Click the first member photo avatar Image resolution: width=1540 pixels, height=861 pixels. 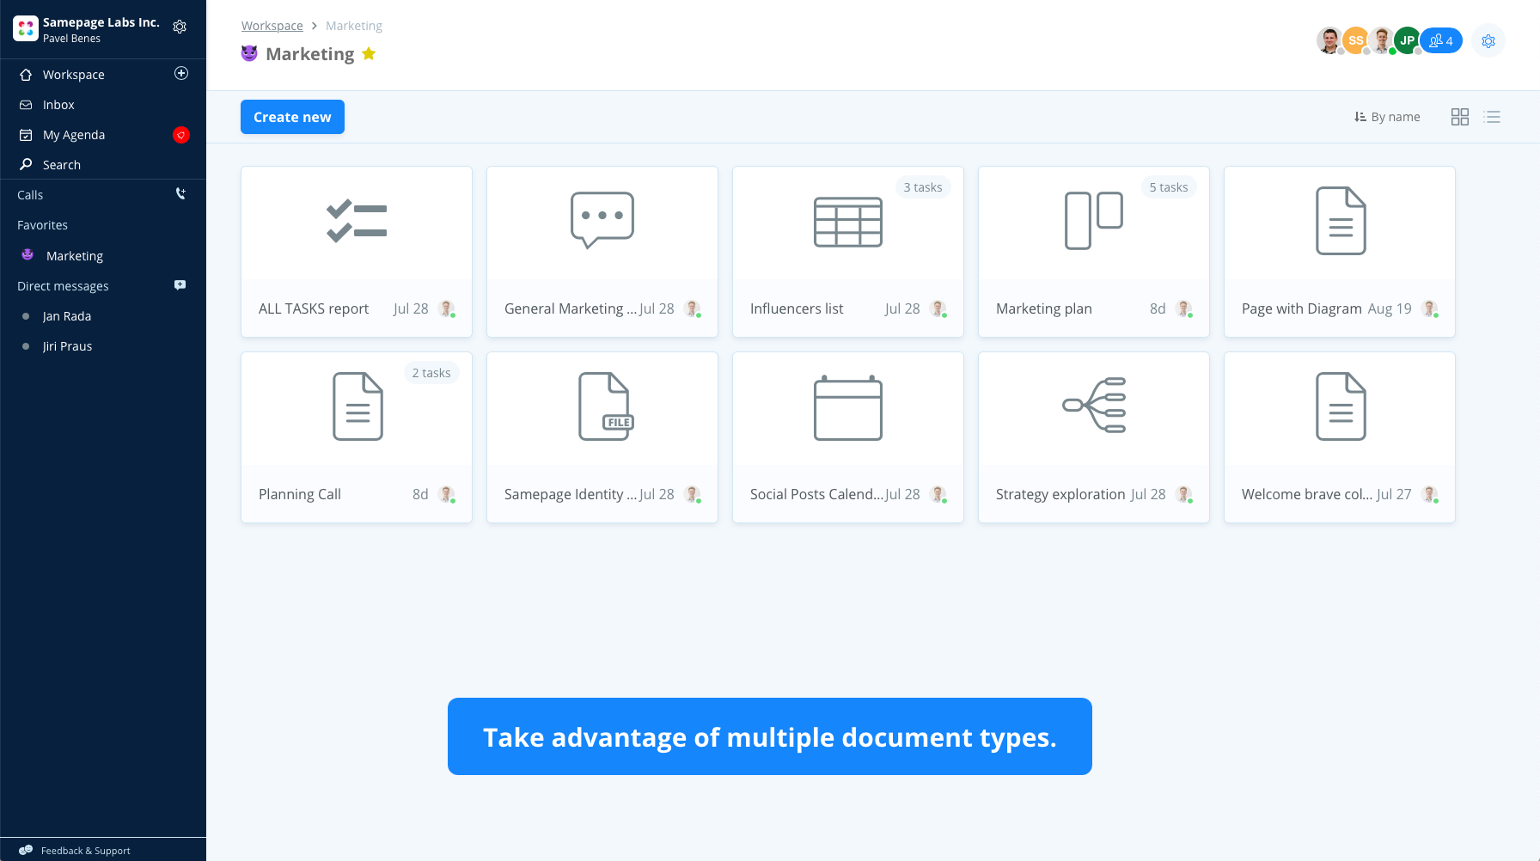point(1329,40)
